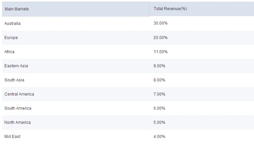This screenshot has height=145, width=254.
Task: Click the Central America row label
Action: [x=19, y=94]
